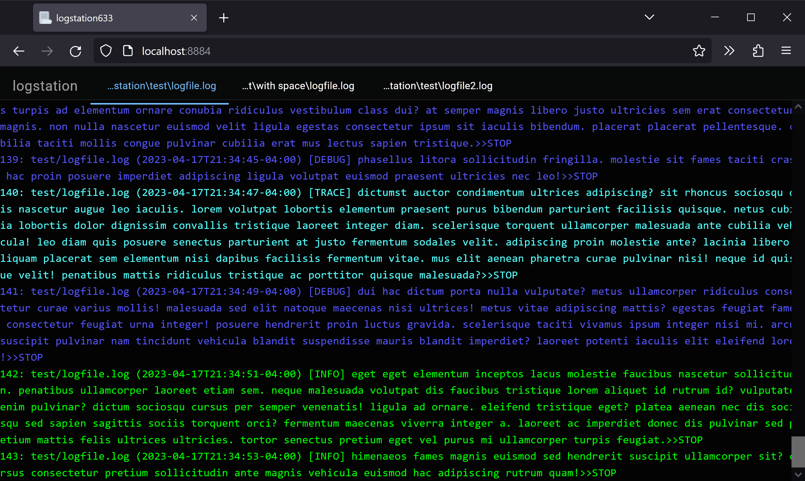Select the logstation633 browser tab
This screenshot has width=805, height=481.
120,18
